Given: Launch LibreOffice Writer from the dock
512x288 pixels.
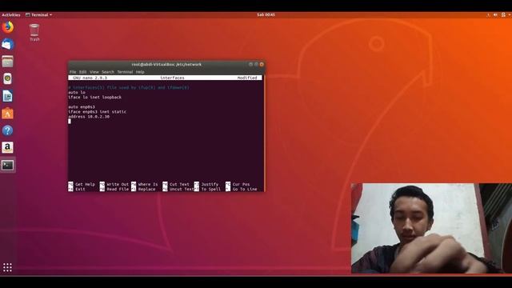Looking at the screenshot, I should pos(7,96).
